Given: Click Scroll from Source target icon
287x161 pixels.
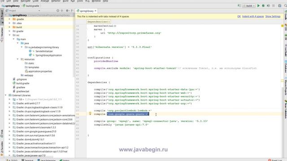Looking at the screenshot, I should click(58, 11).
